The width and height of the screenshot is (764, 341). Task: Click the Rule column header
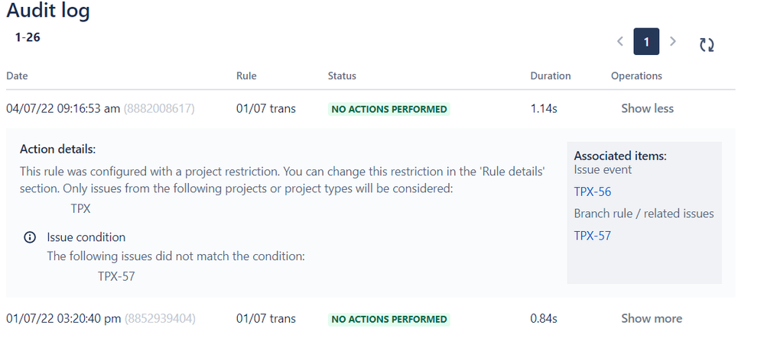click(x=246, y=76)
